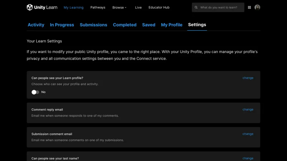Select the Settings tab

197,25
